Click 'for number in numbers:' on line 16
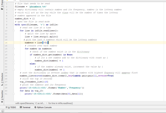The height and width of the screenshot is (113, 166). [x=38, y=49]
